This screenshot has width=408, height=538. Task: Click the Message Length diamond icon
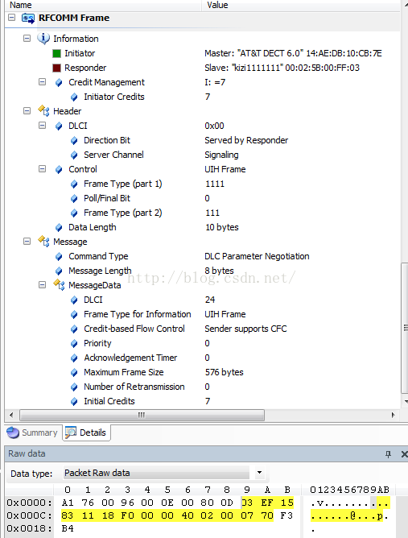pos(59,271)
